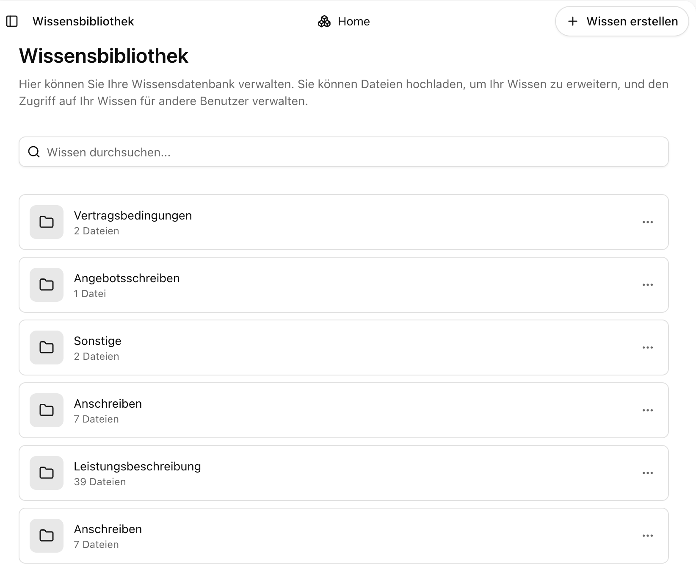Open the Leistungsbeschreibung folder icon
The width and height of the screenshot is (696, 584).
(x=46, y=473)
